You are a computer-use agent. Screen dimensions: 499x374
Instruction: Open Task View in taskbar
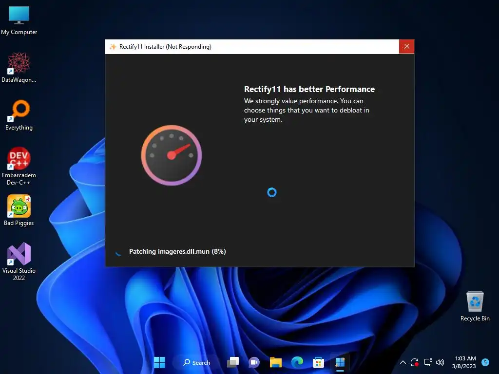(x=232, y=362)
